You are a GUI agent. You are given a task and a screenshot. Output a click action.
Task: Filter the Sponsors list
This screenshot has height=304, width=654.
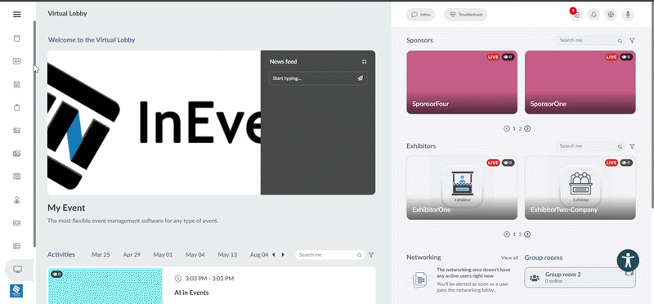coord(632,41)
